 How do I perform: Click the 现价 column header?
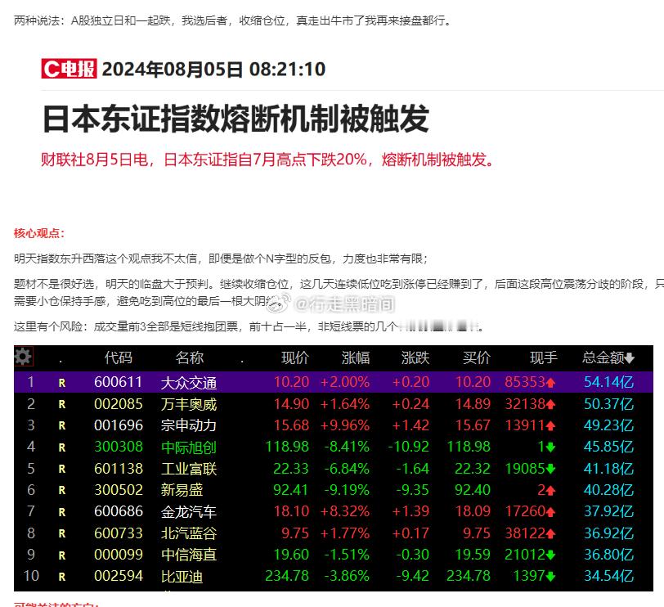click(x=295, y=358)
